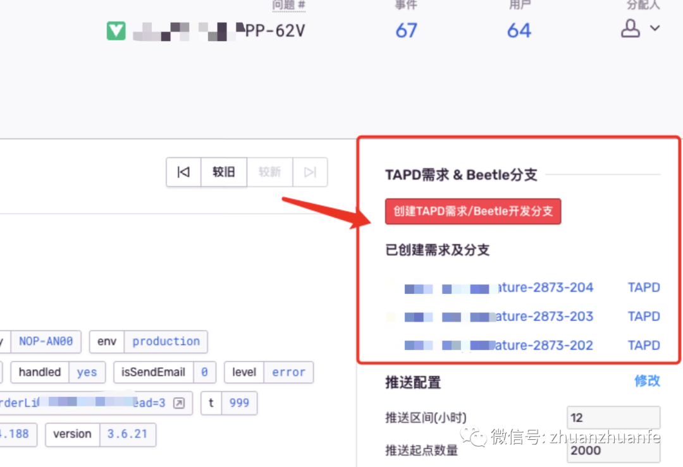Click the events count 67
This screenshot has width=683, height=467.
[x=407, y=30]
